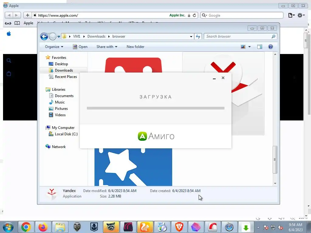Select Recent Places in navigation pane
311x233 pixels.
pyautogui.click(x=66, y=77)
